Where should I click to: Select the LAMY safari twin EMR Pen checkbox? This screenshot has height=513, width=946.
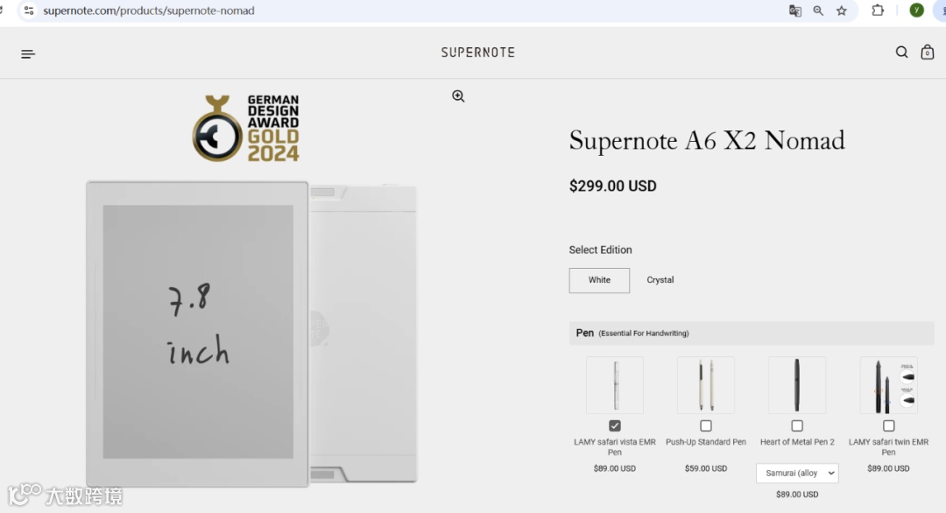click(888, 425)
